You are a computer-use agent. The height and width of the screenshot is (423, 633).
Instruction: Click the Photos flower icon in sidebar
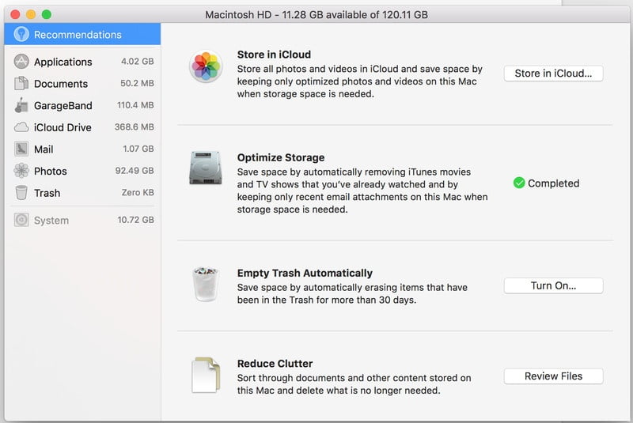coord(21,171)
